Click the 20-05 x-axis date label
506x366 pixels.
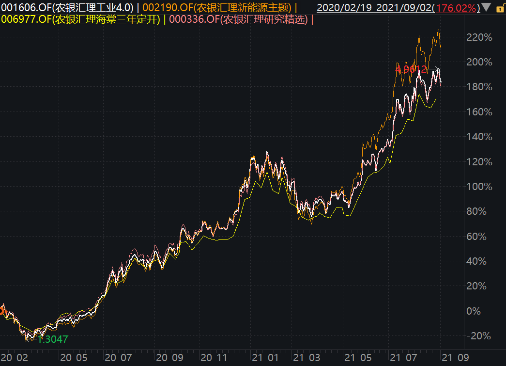pos(74,358)
